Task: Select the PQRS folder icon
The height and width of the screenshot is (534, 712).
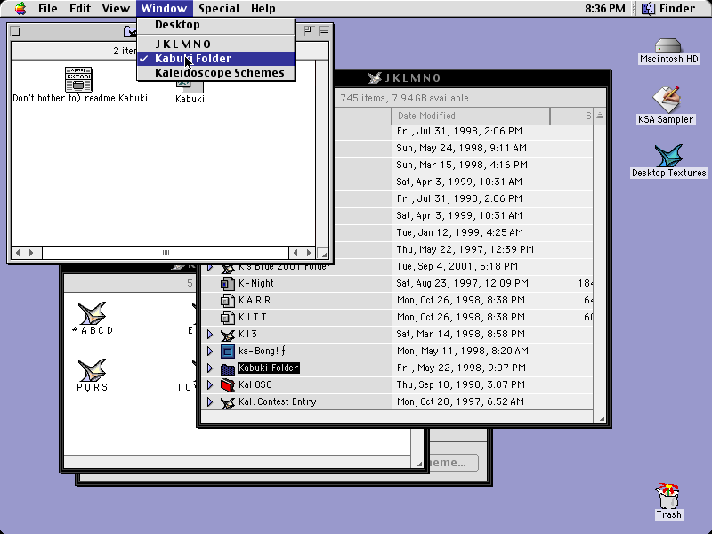Action: point(93,370)
